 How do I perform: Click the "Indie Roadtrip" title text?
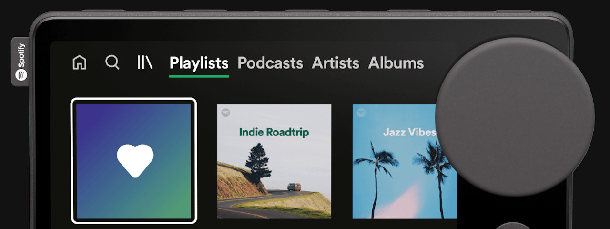(274, 132)
